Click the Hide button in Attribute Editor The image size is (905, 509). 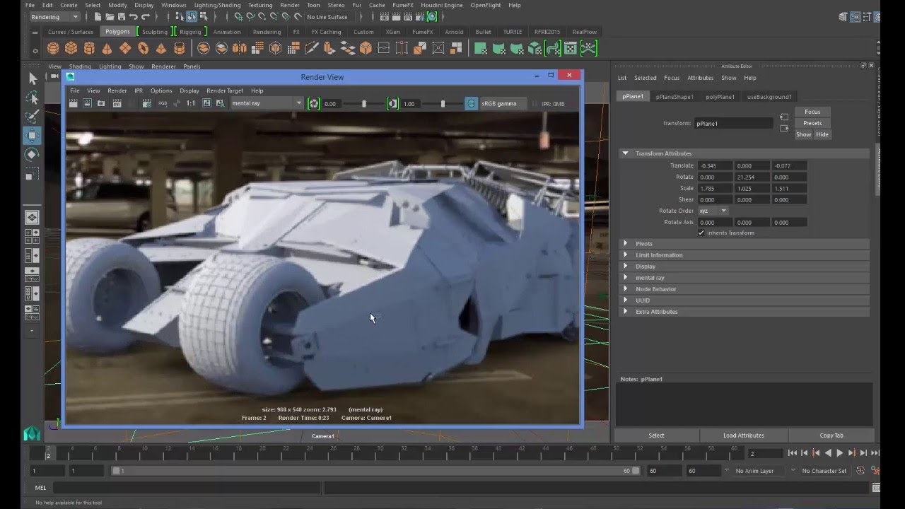pyautogui.click(x=822, y=134)
